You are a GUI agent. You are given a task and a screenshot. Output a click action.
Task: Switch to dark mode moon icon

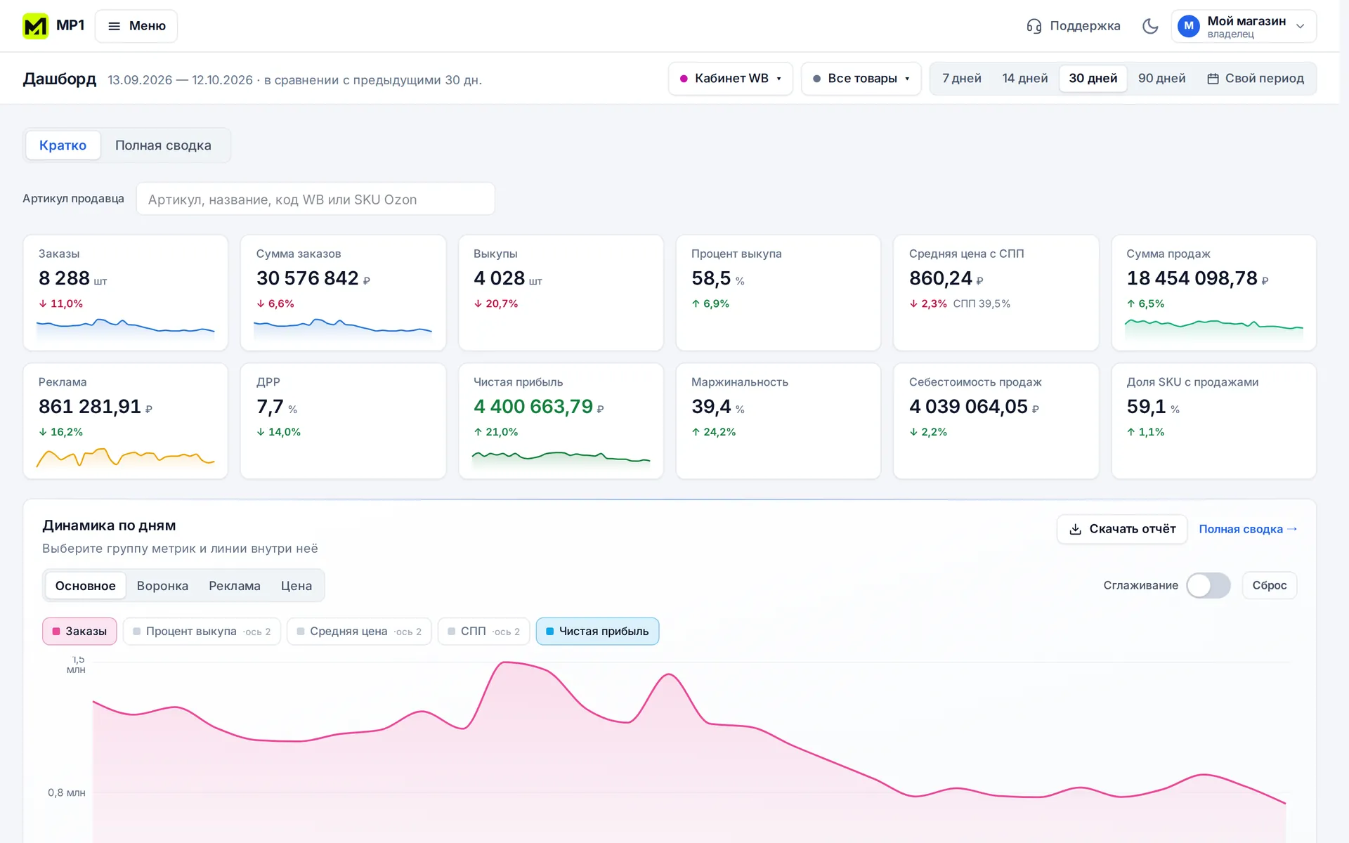[x=1150, y=26]
